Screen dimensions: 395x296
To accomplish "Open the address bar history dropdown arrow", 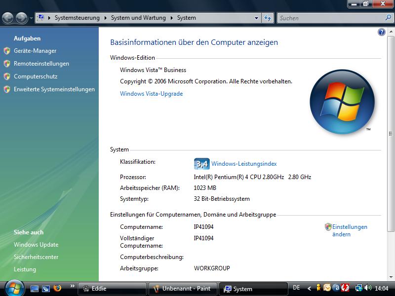I will [256, 18].
